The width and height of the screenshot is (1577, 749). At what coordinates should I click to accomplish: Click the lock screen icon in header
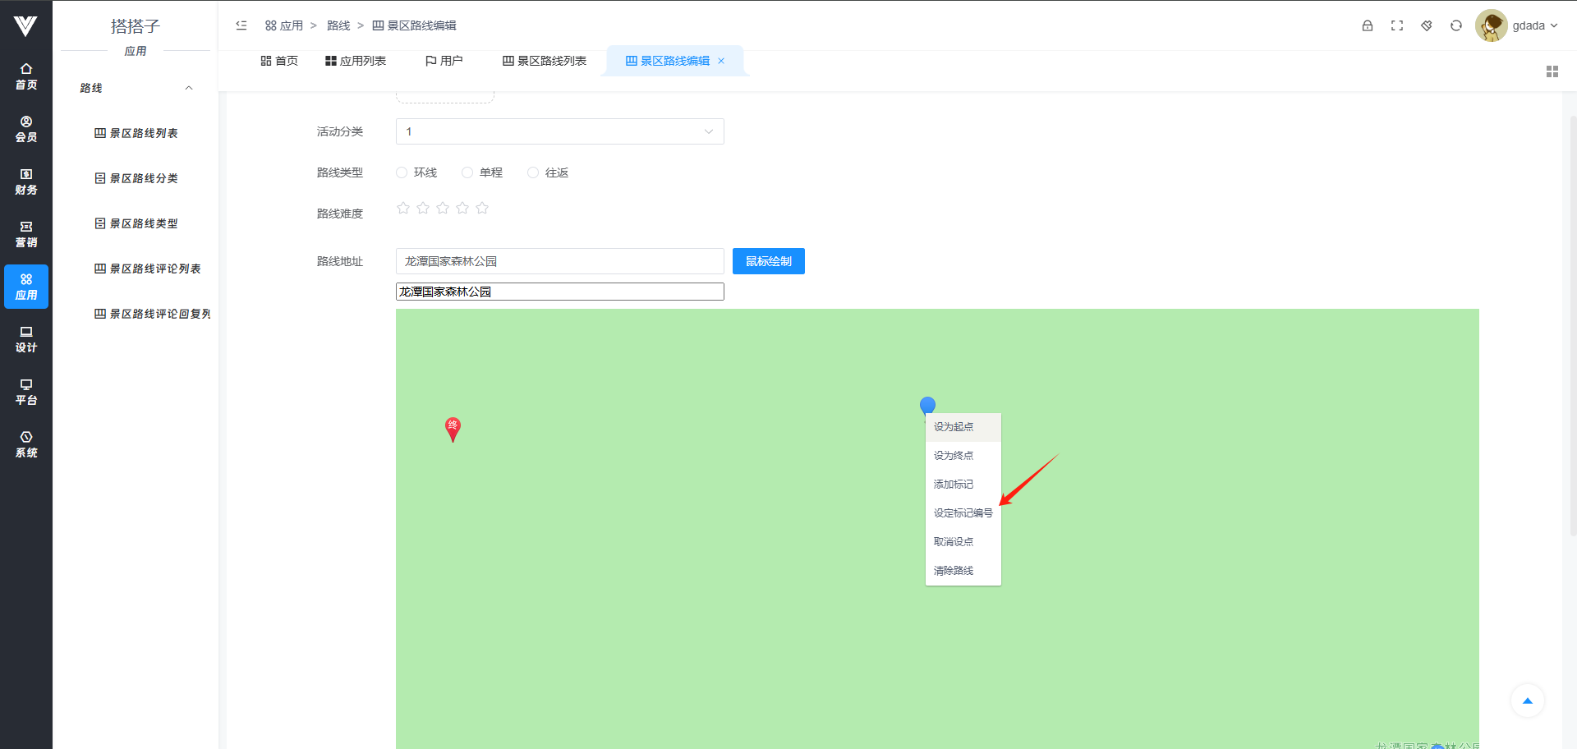1368,25
